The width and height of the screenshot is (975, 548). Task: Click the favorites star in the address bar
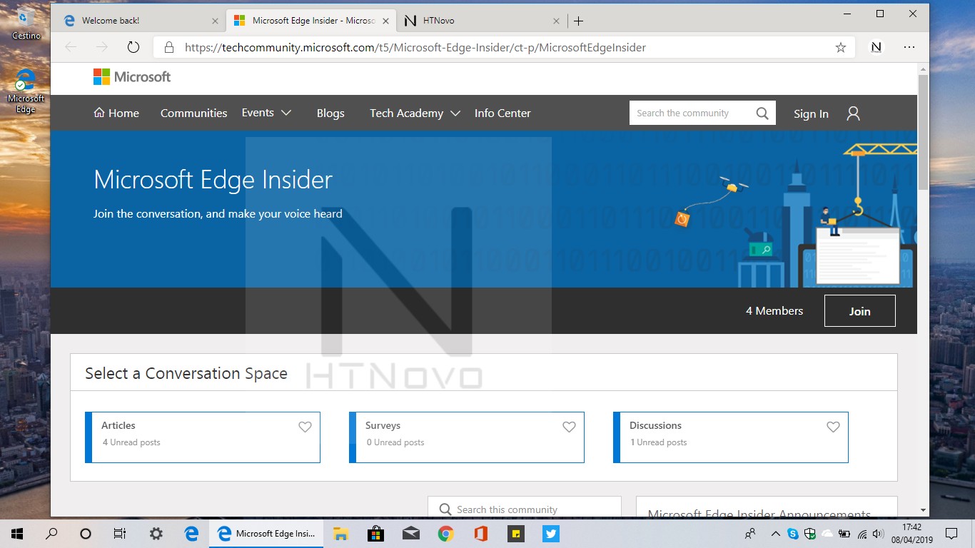tap(841, 47)
